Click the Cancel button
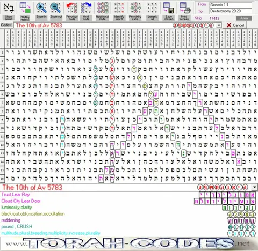 (235, 25)
